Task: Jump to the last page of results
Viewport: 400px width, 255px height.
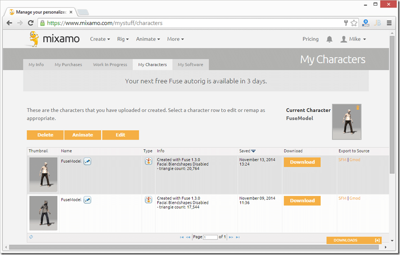Action: tap(238, 237)
